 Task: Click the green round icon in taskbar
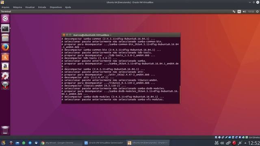pyautogui.click(x=24, y=143)
